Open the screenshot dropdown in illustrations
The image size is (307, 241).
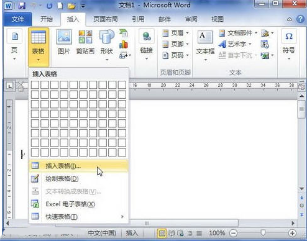(x=125, y=55)
